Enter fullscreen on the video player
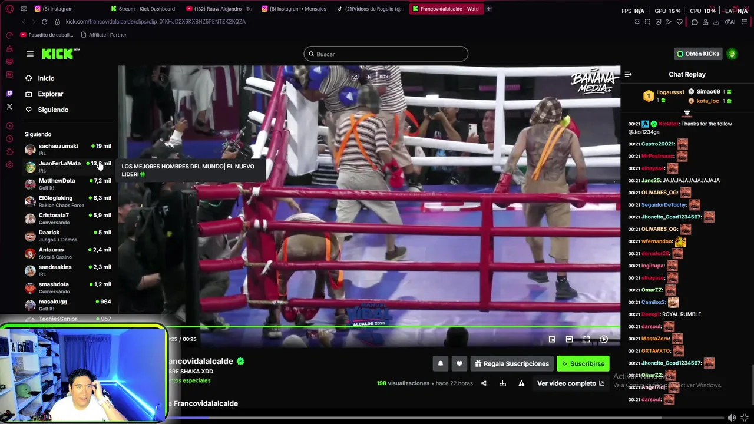The image size is (754, 424). point(587,339)
